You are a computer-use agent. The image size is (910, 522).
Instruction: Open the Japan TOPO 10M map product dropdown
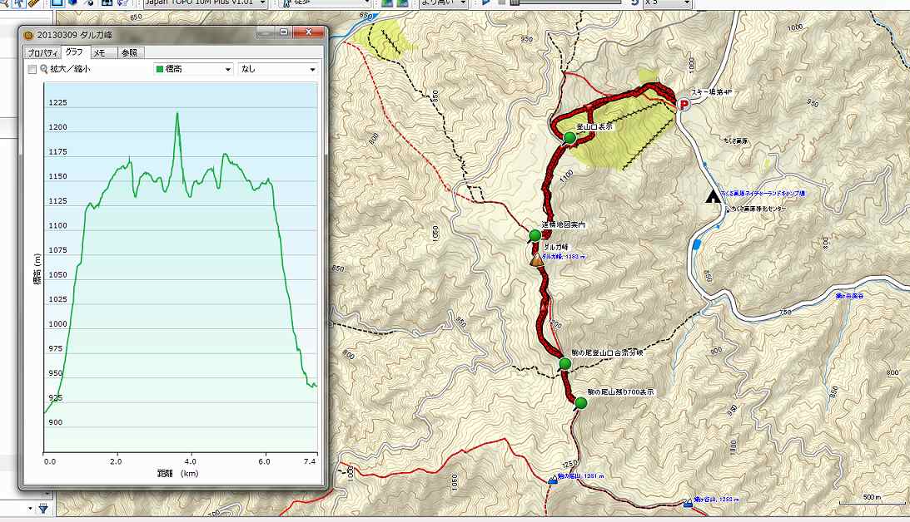tap(206, 2)
